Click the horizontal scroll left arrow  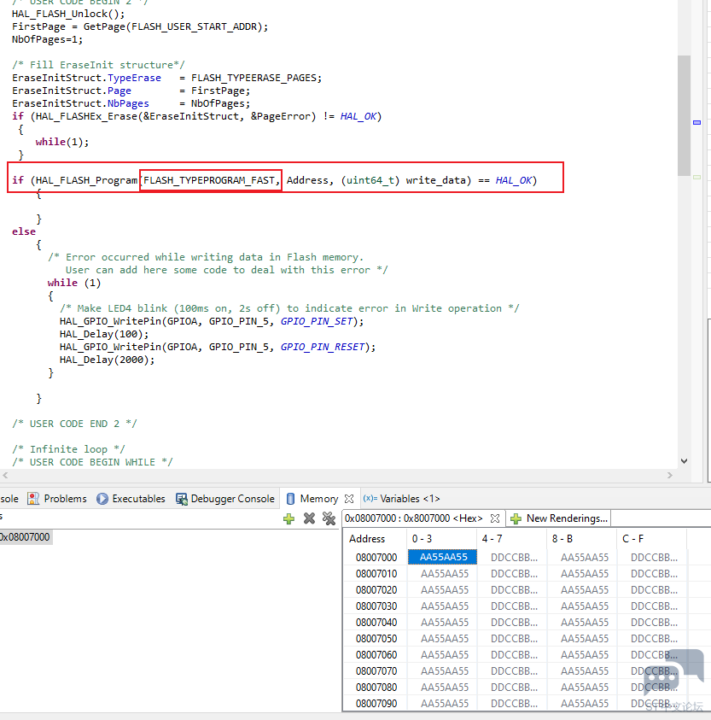[5, 475]
